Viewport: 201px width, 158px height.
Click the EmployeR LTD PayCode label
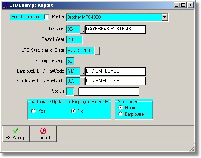pyautogui.click(x=40, y=81)
